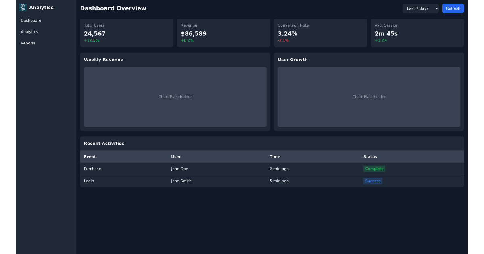Screen dimensions: 484x254
Task: Open the Analytics section from sidebar
Action: [29, 32]
